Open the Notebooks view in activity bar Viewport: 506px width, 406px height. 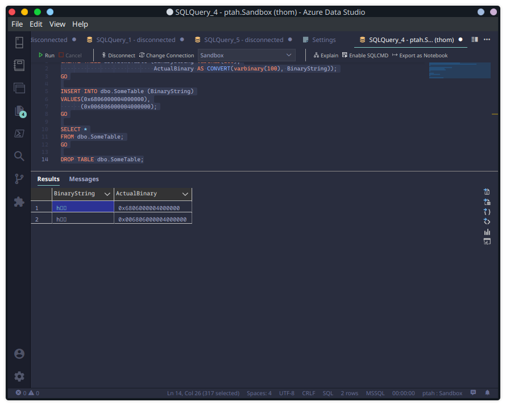(19, 65)
